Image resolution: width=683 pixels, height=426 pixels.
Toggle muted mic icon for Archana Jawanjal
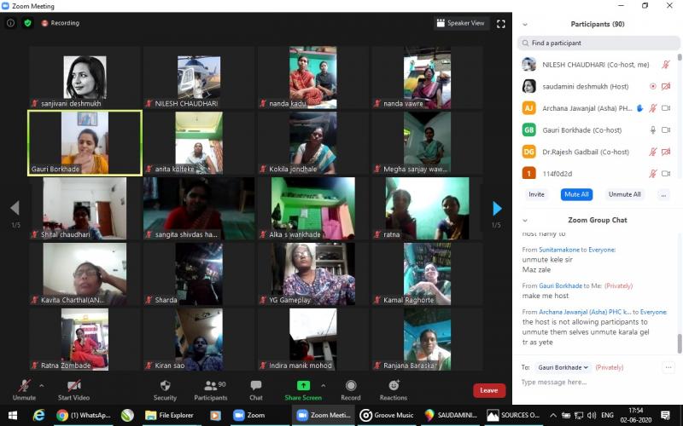(x=652, y=108)
